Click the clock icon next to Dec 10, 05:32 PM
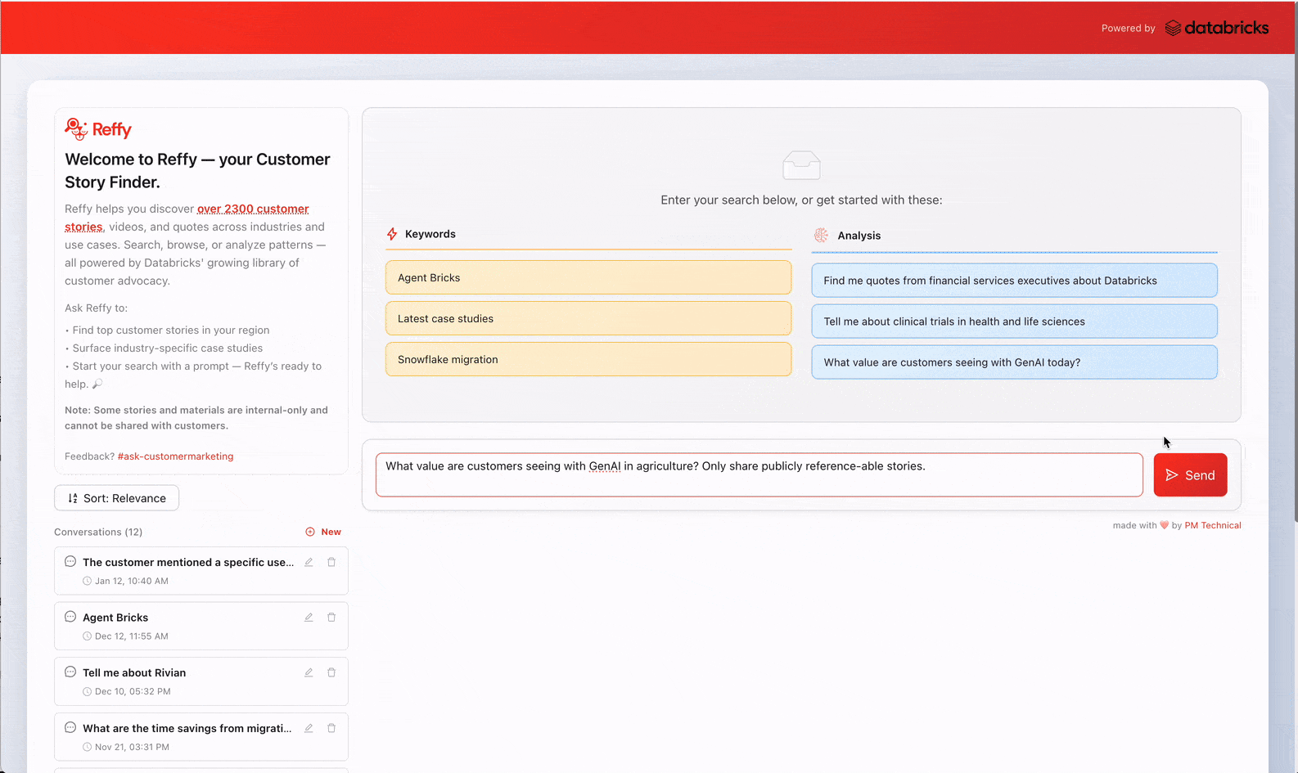This screenshot has width=1298, height=773. coord(87,691)
